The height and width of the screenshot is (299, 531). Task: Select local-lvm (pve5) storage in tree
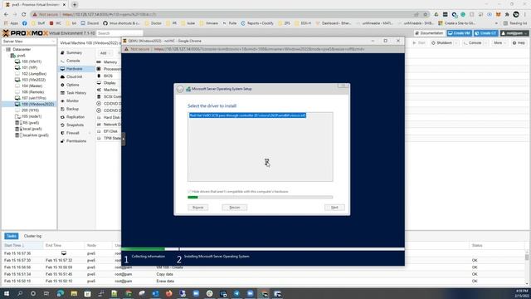tap(29, 135)
